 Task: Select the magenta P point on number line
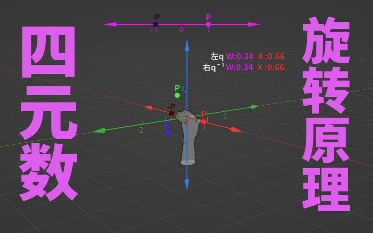coord(209,25)
